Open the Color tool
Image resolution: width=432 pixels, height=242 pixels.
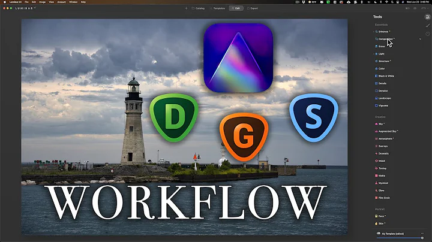[380, 69]
